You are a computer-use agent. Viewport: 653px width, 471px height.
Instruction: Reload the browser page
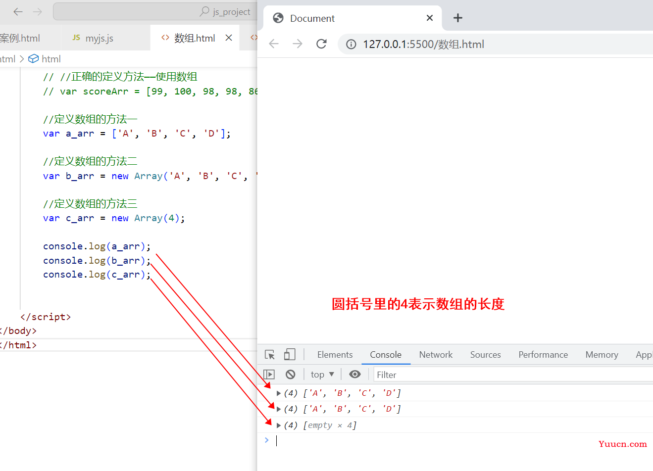(321, 44)
